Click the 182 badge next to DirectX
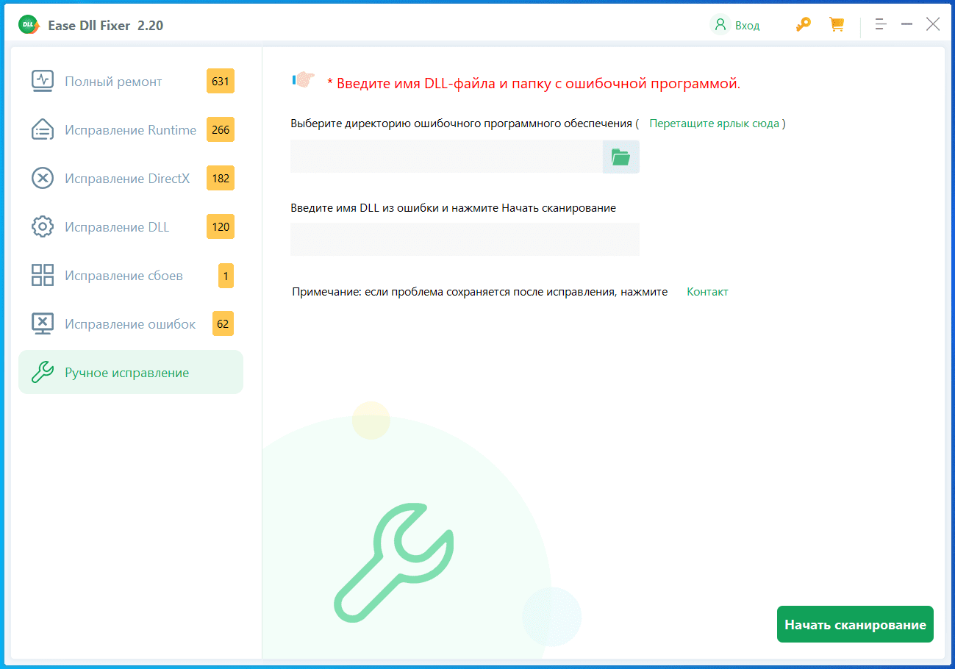This screenshot has height=669, width=955. click(x=221, y=178)
